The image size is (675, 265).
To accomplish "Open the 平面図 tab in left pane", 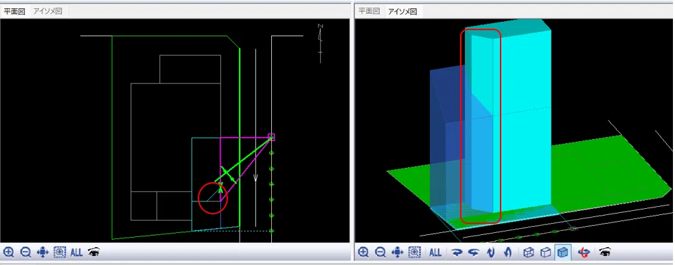I will (x=15, y=12).
